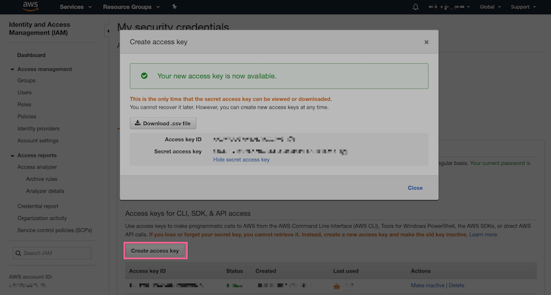Click Hide secret access key link
Image resolution: width=551 pixels, height=295 pixels.
point(241,160)
